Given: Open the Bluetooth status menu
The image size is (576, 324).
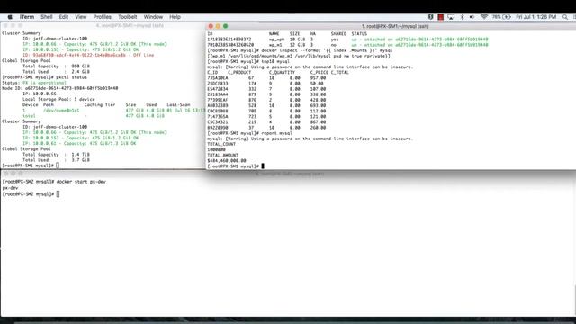Looking at the screenshot, I should coord(462,17).
